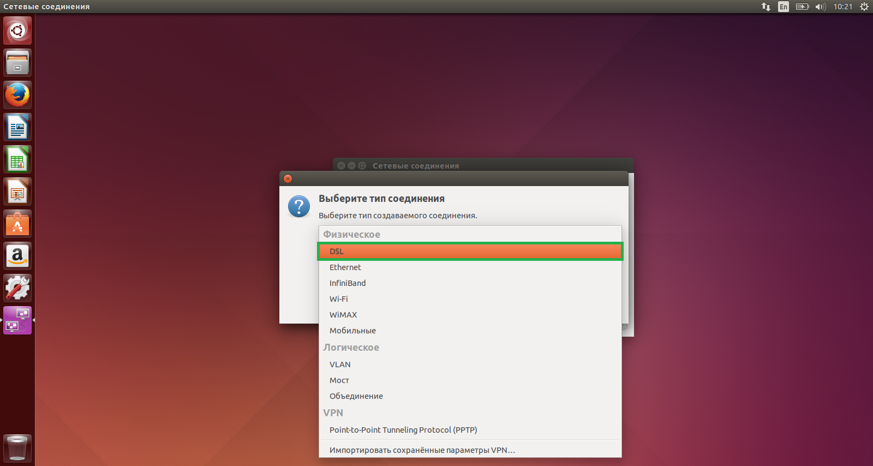The height and width of the screenshot is (466, 873).
Task: Launch LibreOffice Impress from dock
Action: click(x=17, y=192)
